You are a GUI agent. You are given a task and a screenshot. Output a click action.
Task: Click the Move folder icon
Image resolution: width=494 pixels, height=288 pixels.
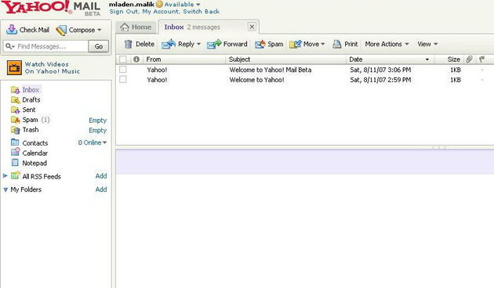click(295, 45)
